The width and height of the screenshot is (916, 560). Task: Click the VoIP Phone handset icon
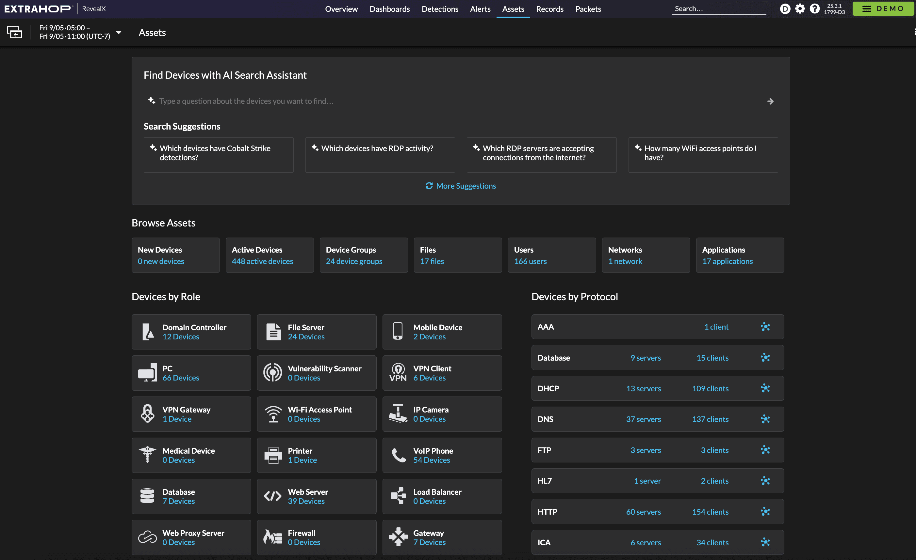click(398, 455)
